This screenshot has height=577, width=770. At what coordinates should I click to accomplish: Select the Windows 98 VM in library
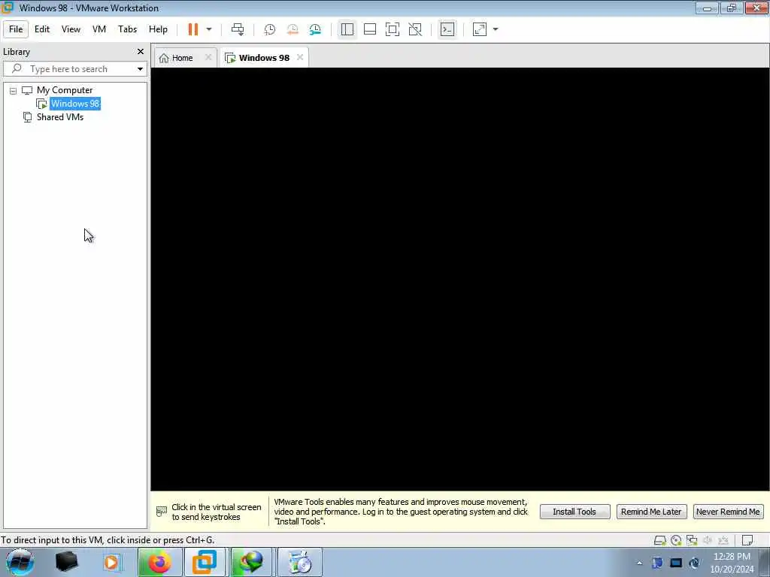(75, 104)
